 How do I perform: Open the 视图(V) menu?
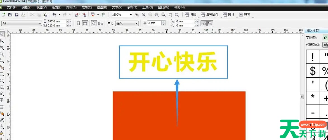(41, 7)
